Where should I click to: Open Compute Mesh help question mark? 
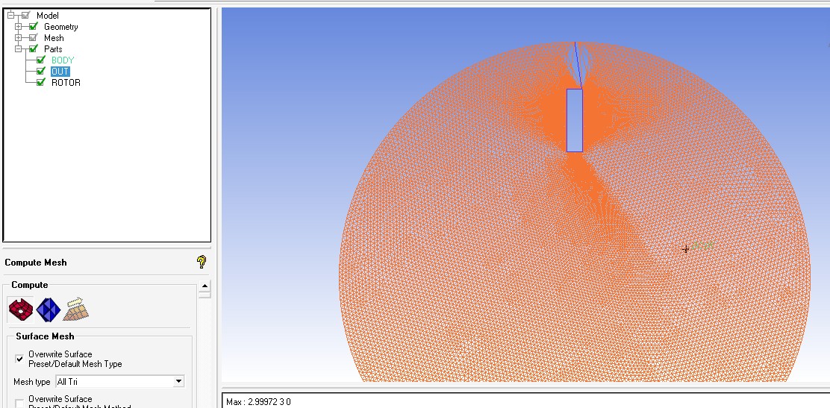click(x=201, y=262)
